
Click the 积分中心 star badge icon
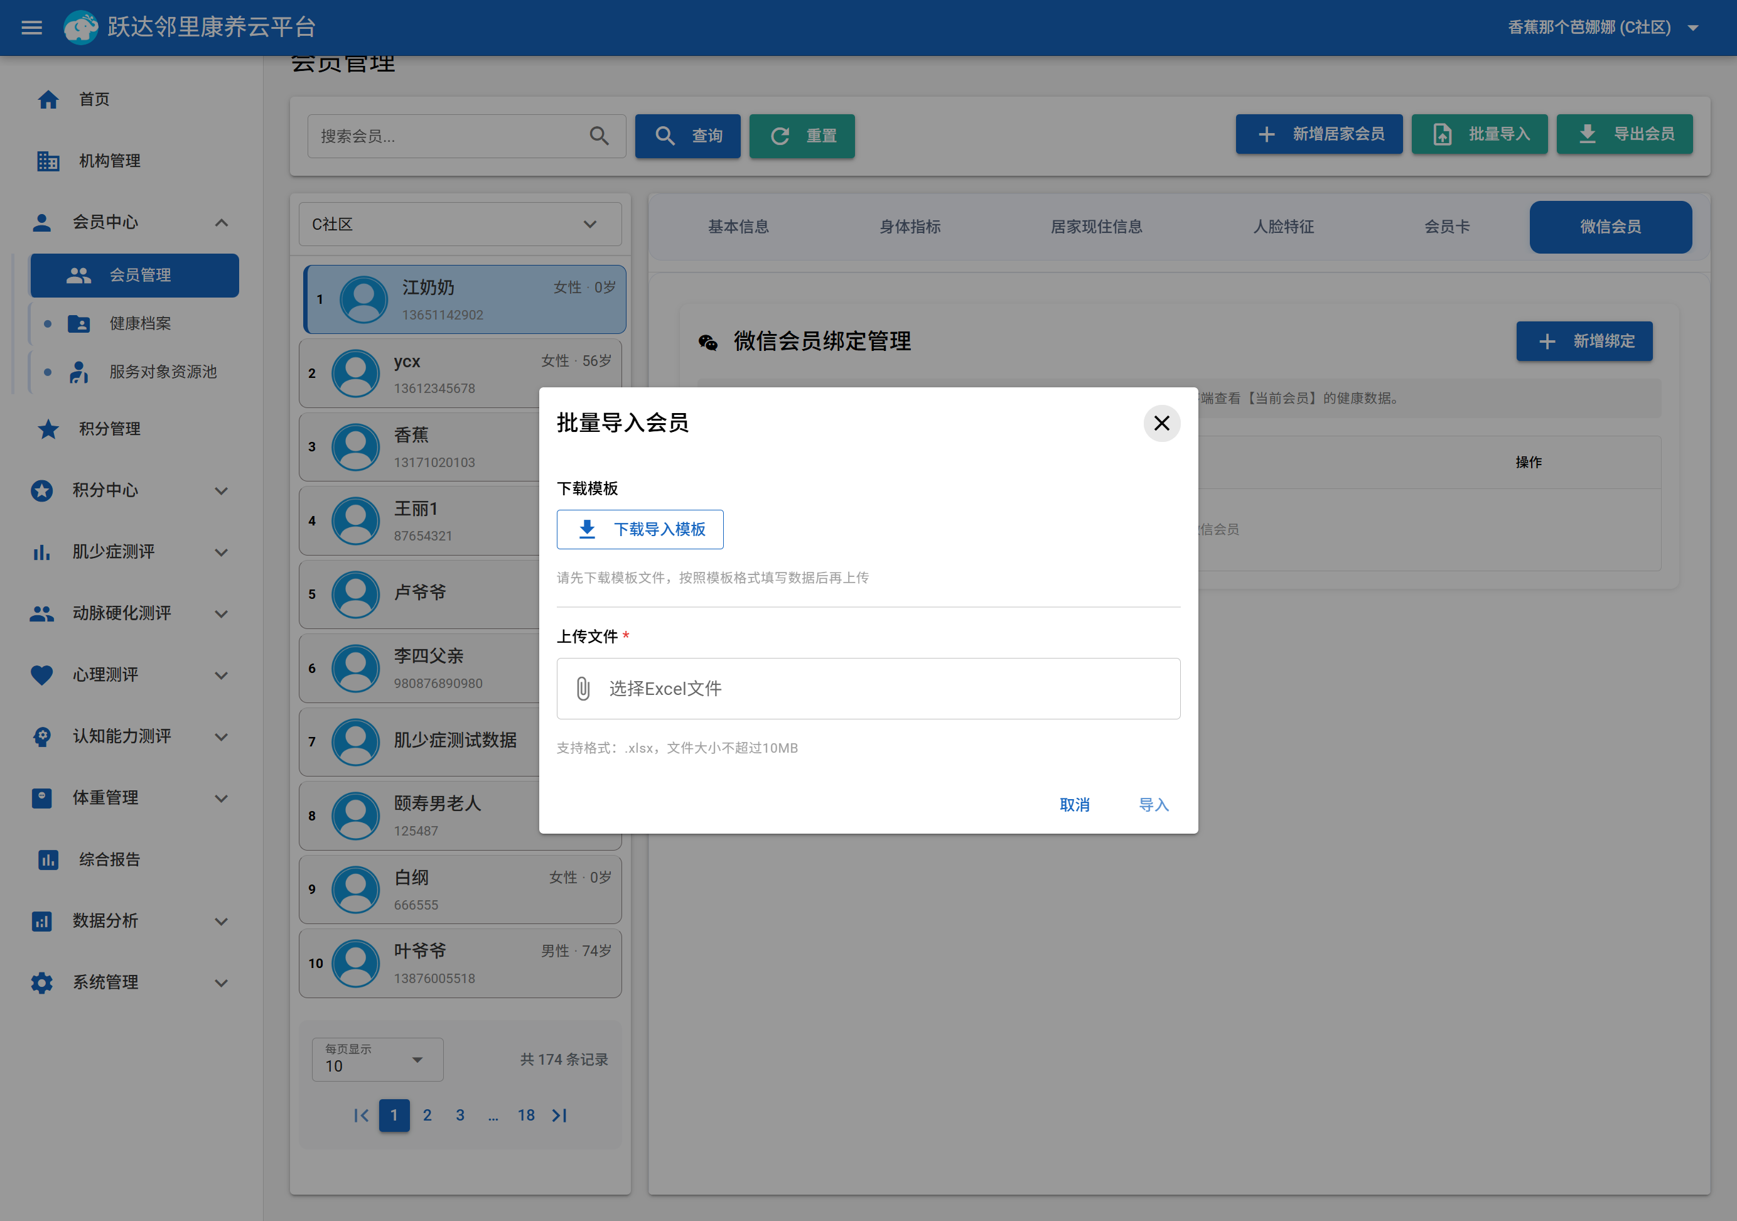[x=41, y=490]
